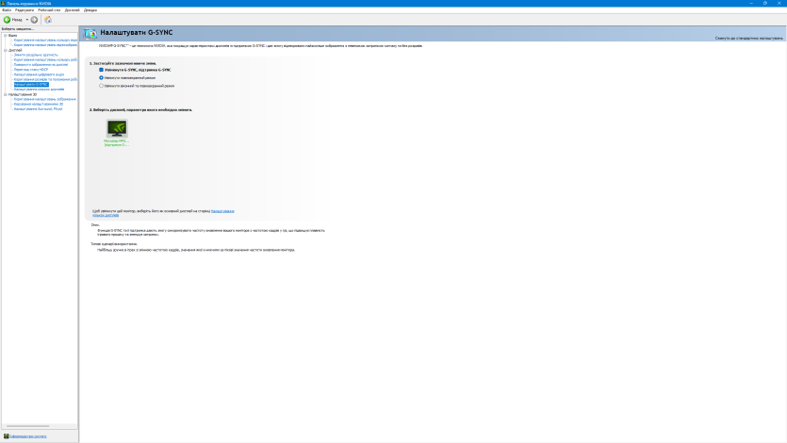Open the Дисплей menu

[73, 10]
